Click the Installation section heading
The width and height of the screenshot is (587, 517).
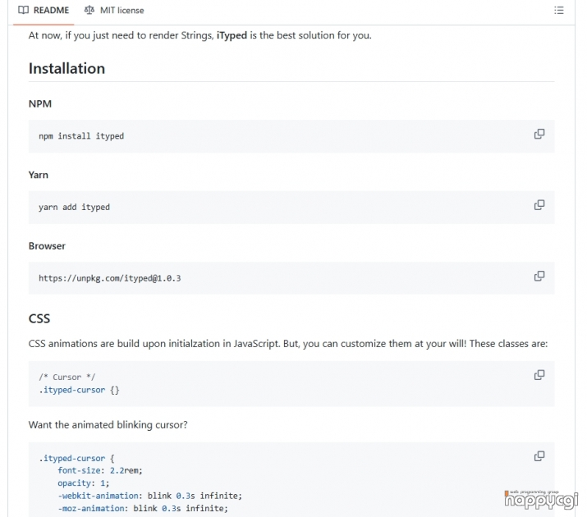pos(66,69)
